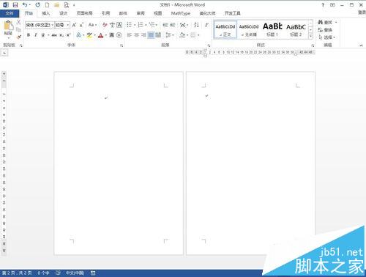366x277 pixels.
Task: Toggle Bold formatting
Action: point(29,35)
